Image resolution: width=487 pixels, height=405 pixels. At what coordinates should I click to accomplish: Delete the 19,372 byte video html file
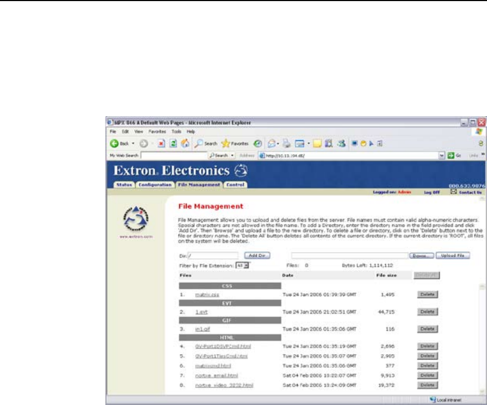(x=427, y=385)
